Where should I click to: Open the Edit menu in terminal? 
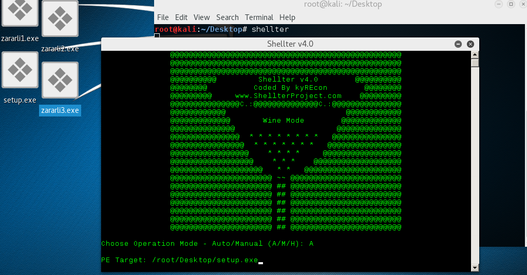[181, 17]
